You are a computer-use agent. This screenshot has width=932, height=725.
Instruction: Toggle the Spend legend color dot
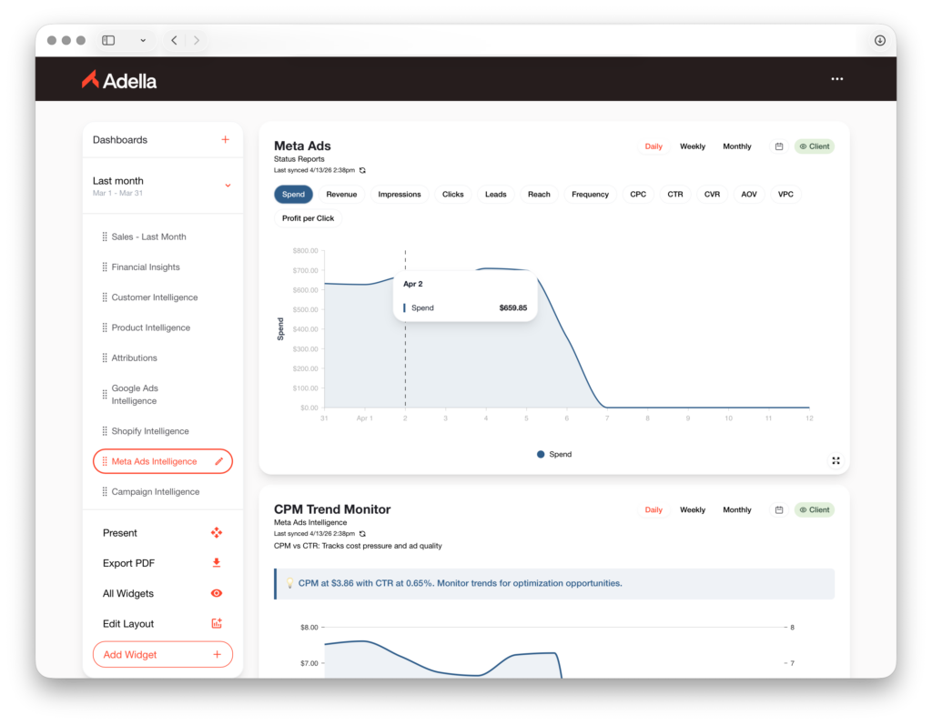[541, 454]
